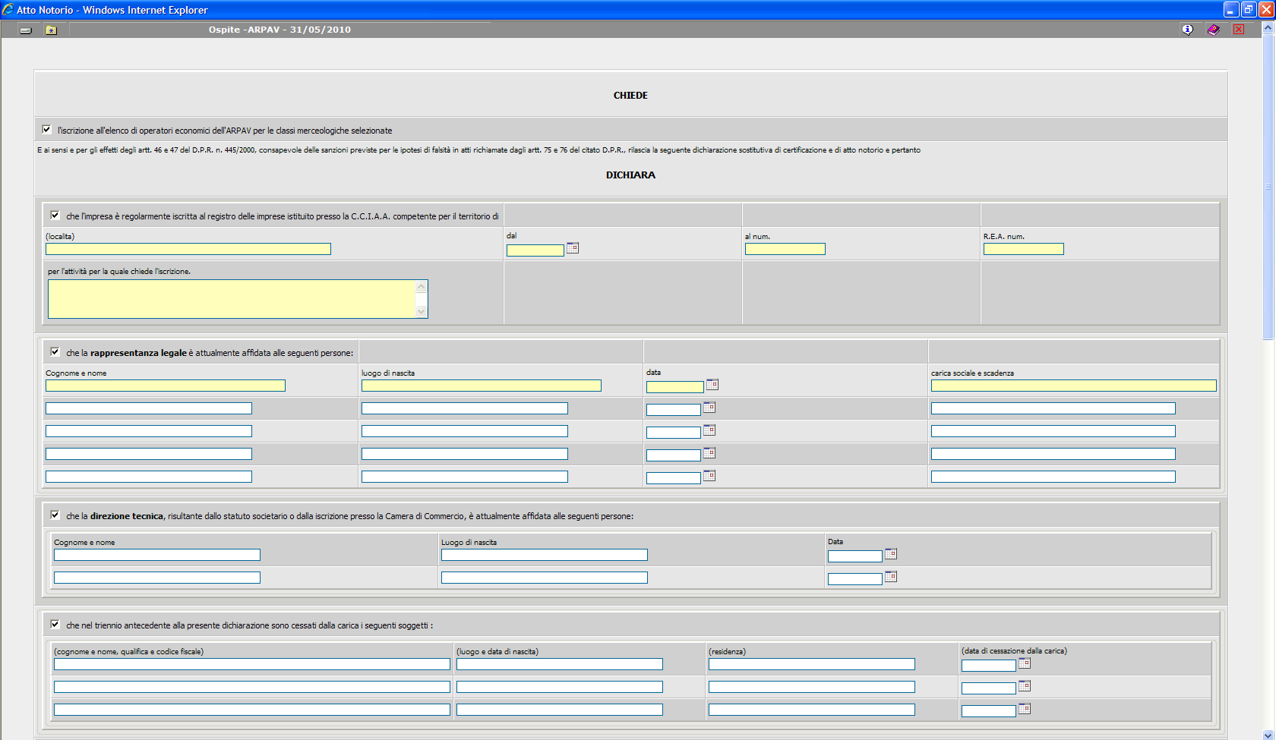The height and width of the screenshot is (740, 1276).
Task: Click first '(data di cessazione dalla carica)' date field
Action: point(989,666)
